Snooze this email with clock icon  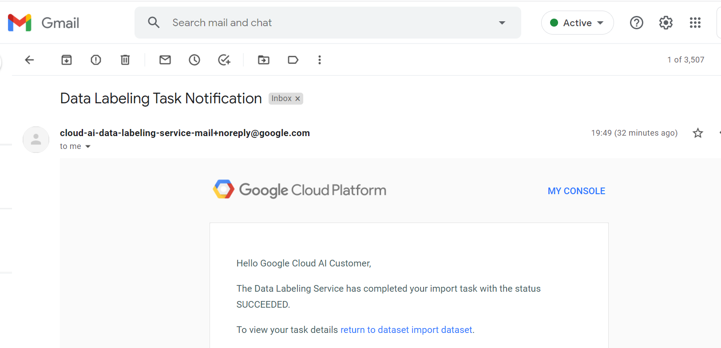point(194,60)
